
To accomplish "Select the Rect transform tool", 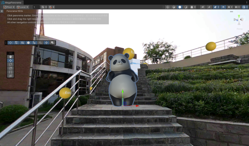I will tap(11, 72).
